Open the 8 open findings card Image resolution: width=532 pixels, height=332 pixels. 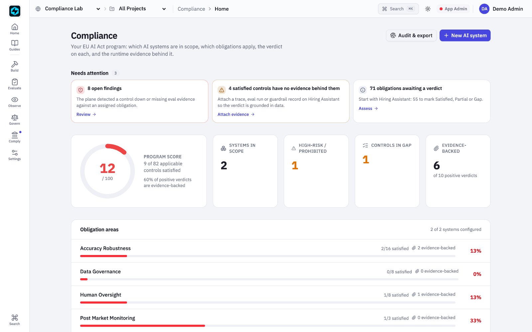[140, 101]
